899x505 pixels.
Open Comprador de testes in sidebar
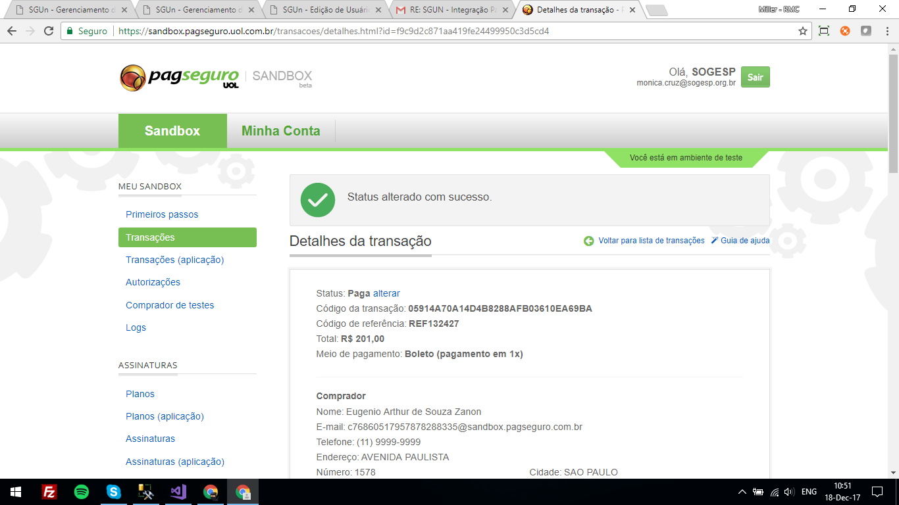tap(170, 305)
